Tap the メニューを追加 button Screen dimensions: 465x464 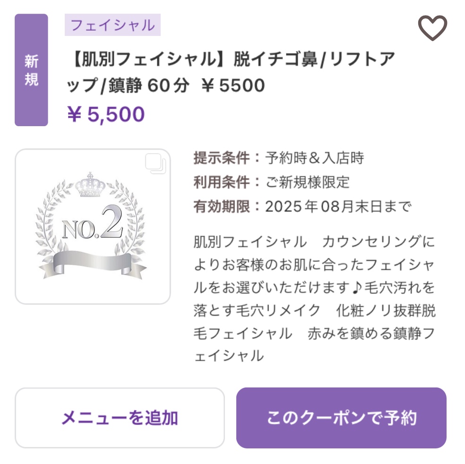pos(120,418)
